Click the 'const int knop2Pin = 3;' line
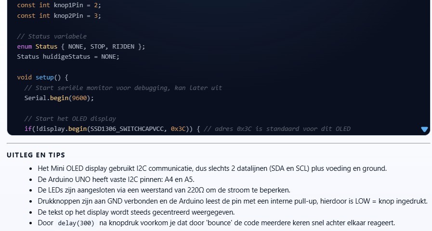Viewport: 432px width, 231px height. coord(59,15)
